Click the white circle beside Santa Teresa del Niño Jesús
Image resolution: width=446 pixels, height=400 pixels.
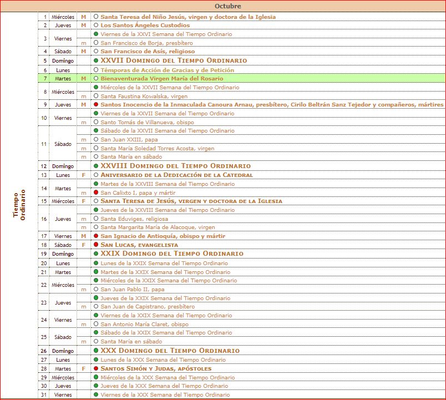(x=97, y=17)
